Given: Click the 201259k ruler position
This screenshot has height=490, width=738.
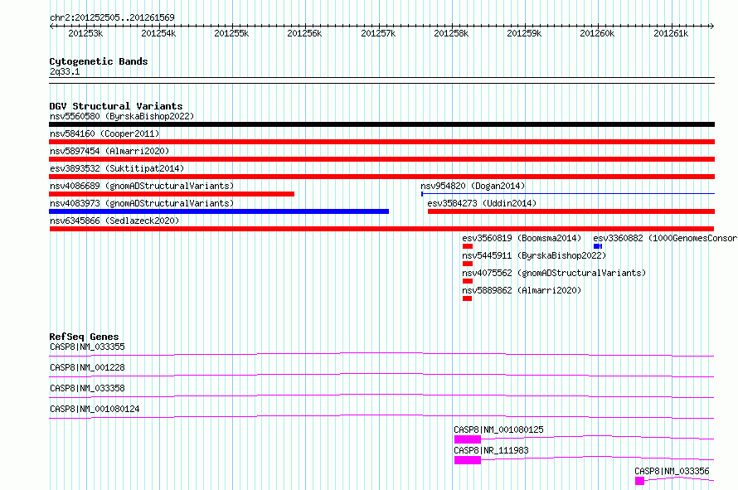Looking at the screenshot, I should tap(524, 33).
